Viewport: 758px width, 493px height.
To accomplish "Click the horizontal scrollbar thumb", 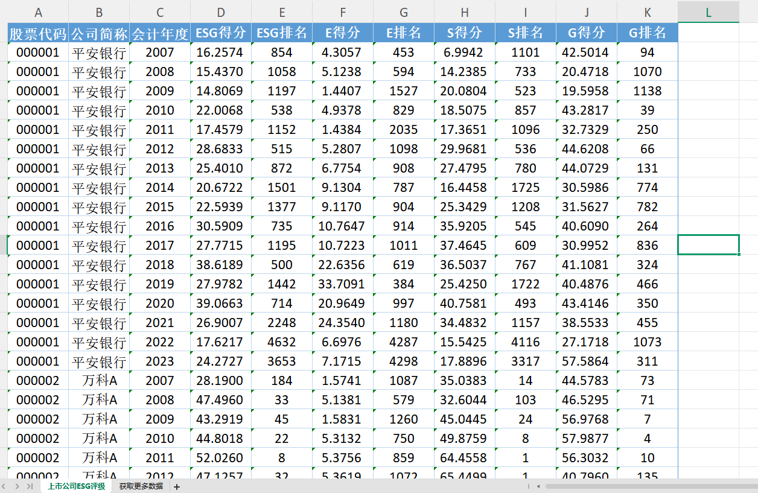I will pyautogui.click(x=651, y=486).
